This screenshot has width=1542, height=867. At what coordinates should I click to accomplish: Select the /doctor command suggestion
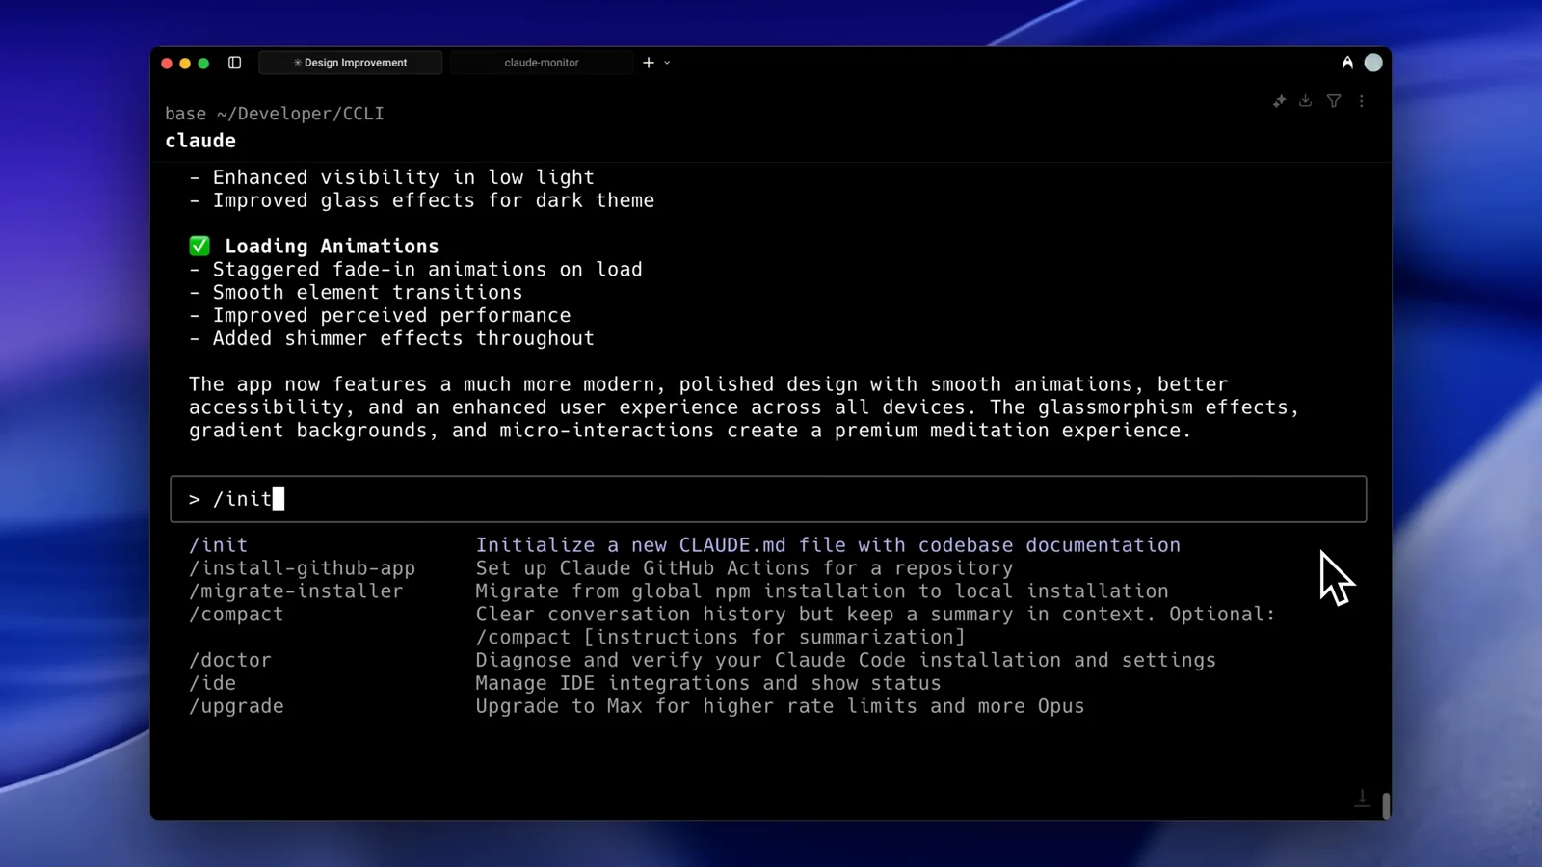coord(702,661)
